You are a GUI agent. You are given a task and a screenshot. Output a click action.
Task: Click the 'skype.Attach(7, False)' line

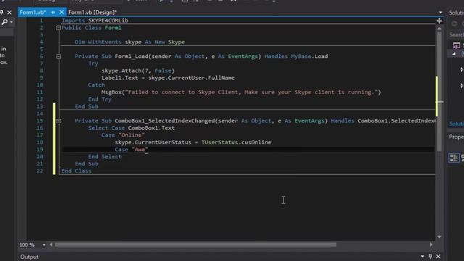click(x=138, y=71)
